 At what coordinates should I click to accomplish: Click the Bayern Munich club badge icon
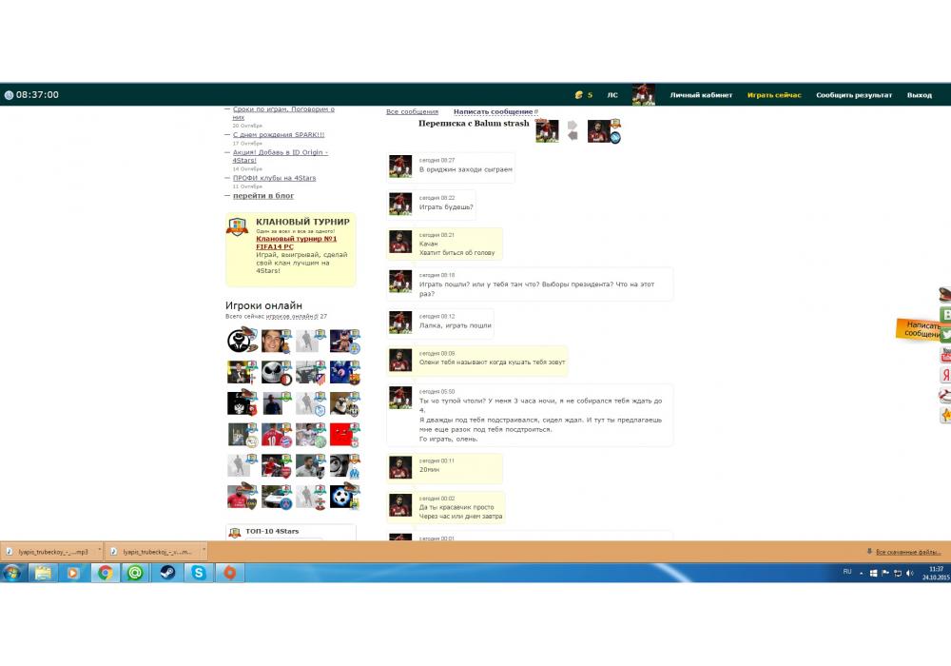coord(286,441)
